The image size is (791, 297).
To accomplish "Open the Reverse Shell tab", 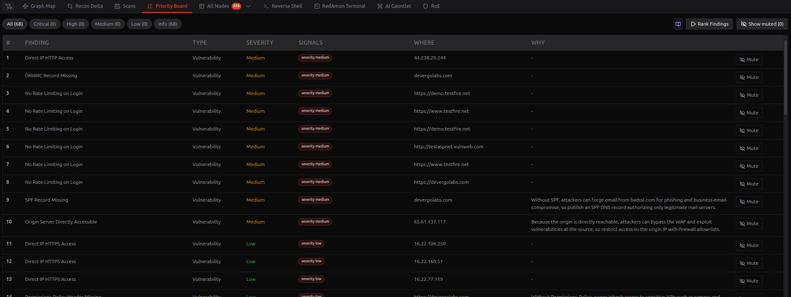I will coord(283,6).
